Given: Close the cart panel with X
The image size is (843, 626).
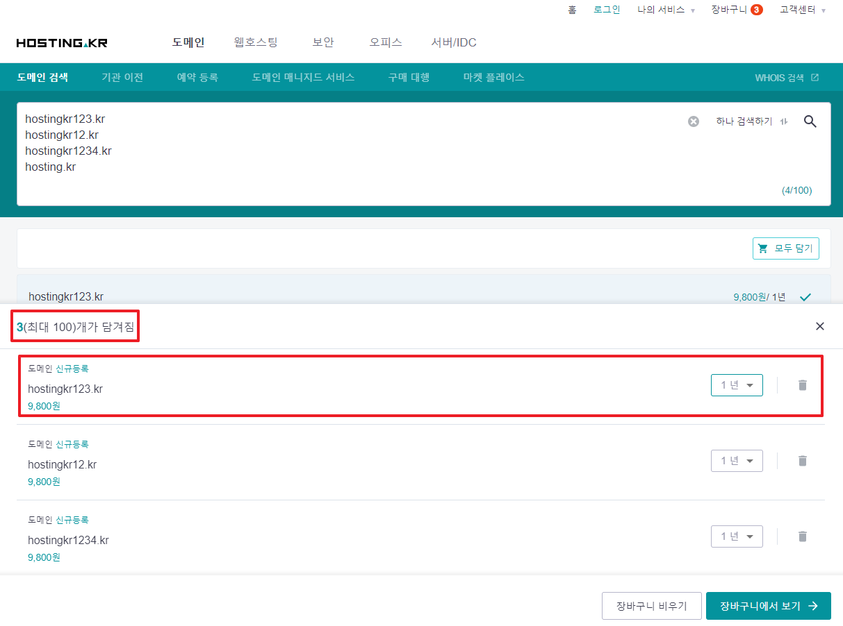Looking at the screenshot, I should coord(819,326).
